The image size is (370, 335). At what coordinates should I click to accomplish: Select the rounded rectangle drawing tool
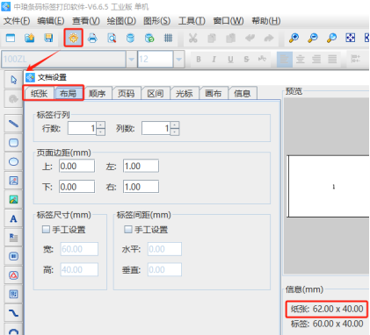13,143
